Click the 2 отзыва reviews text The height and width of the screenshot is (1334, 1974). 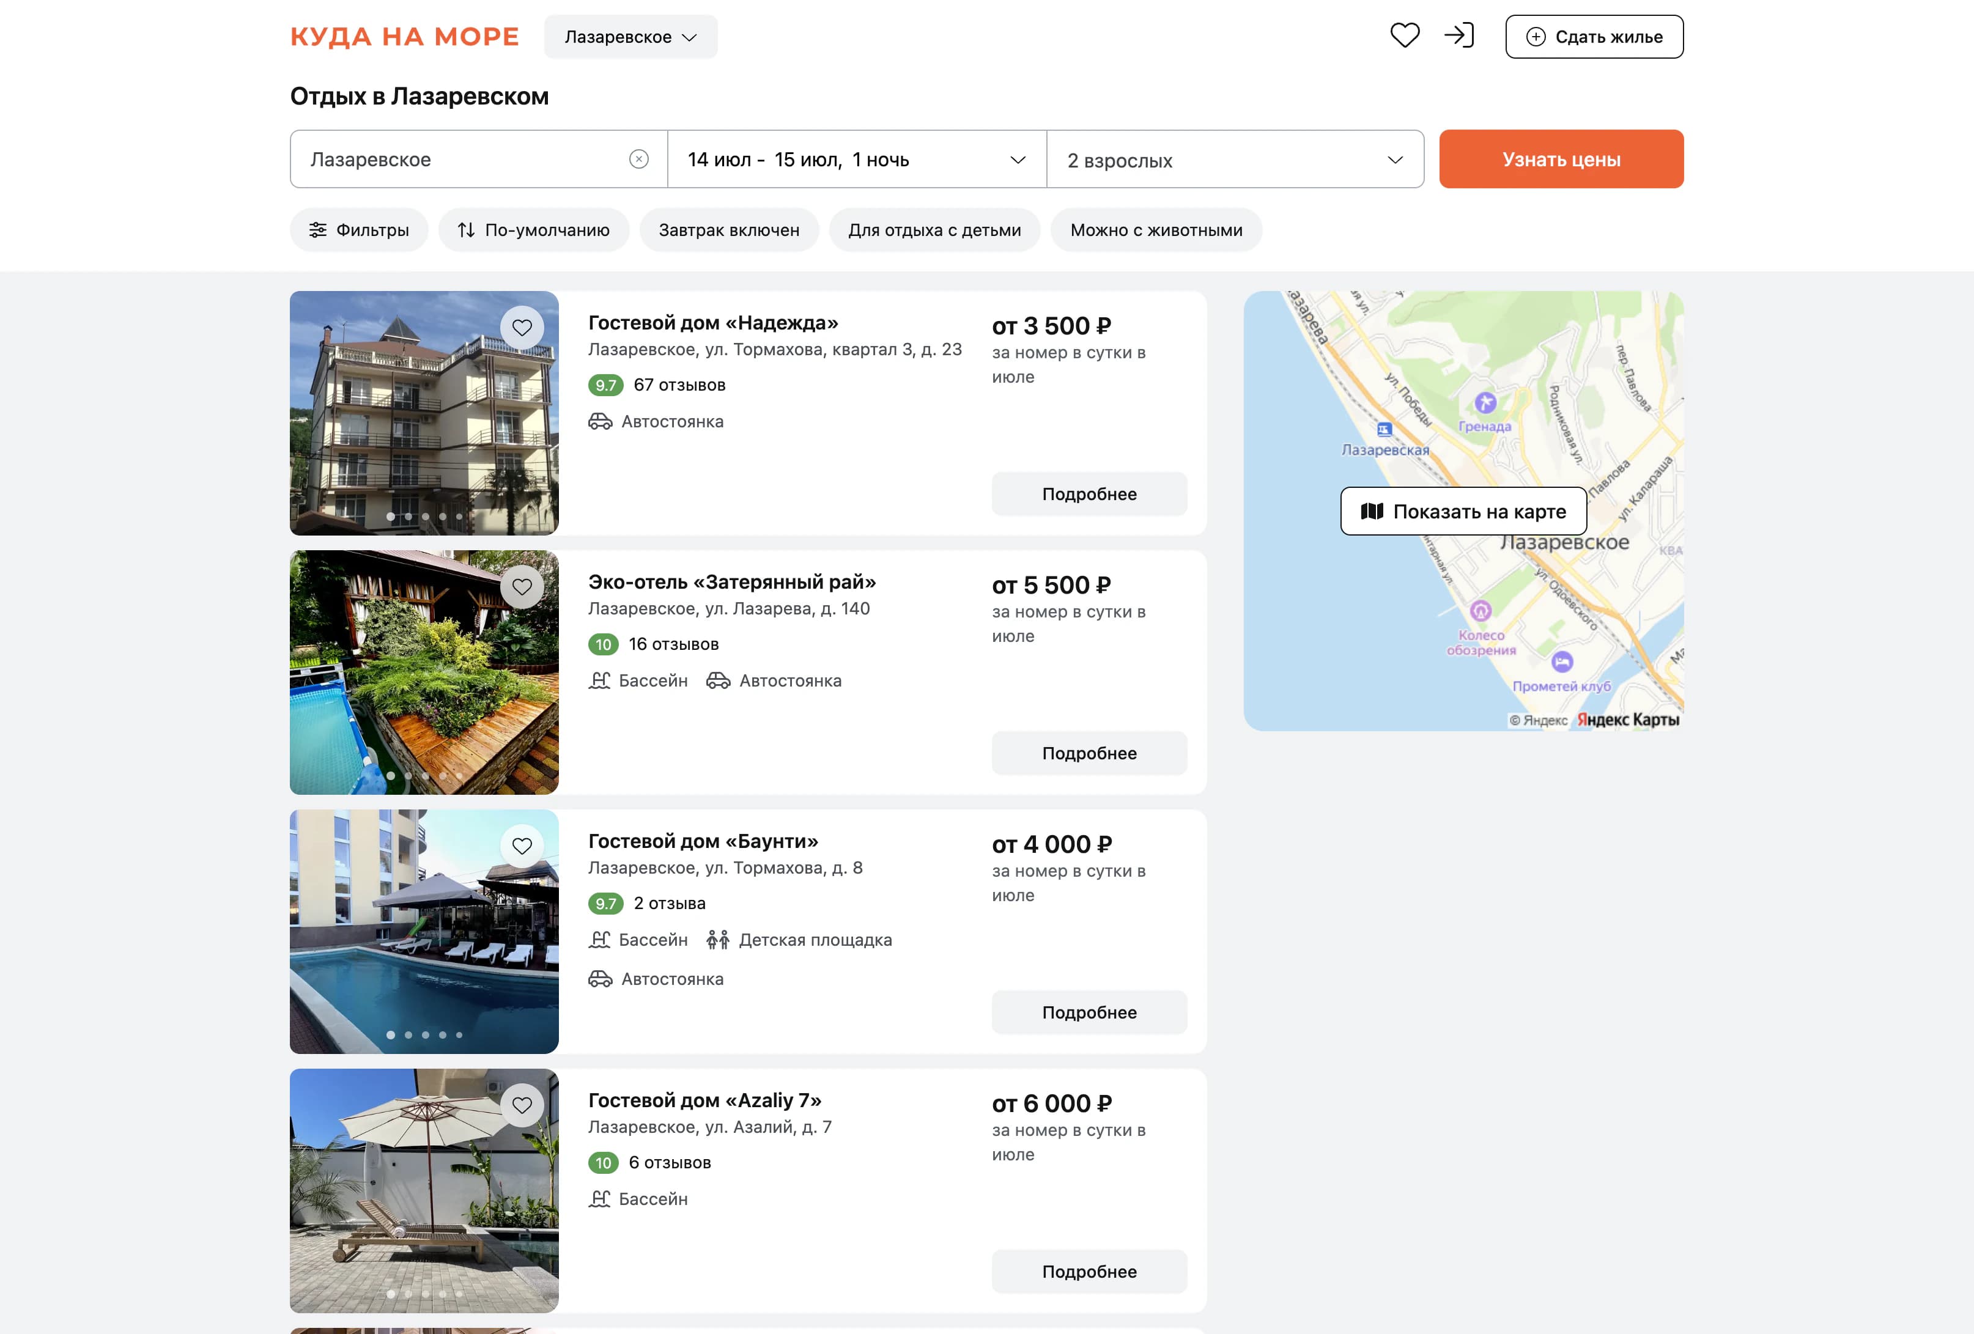(670, 904)
